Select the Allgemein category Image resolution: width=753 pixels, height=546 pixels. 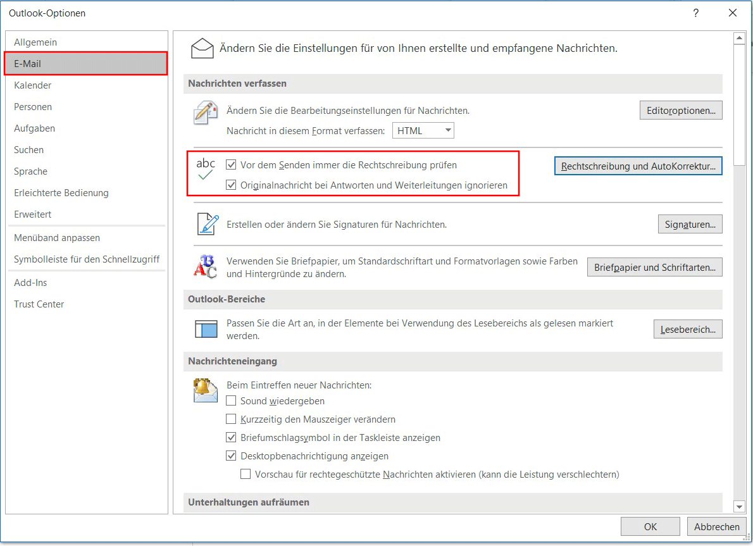(87, 42)
